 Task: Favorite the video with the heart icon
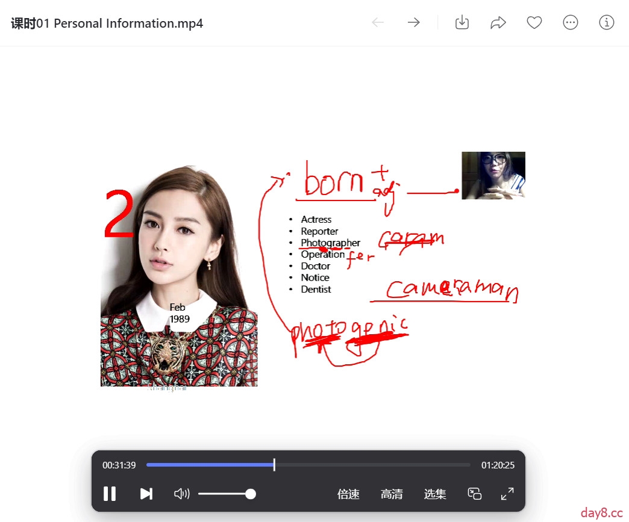click(x=534, y=23)
